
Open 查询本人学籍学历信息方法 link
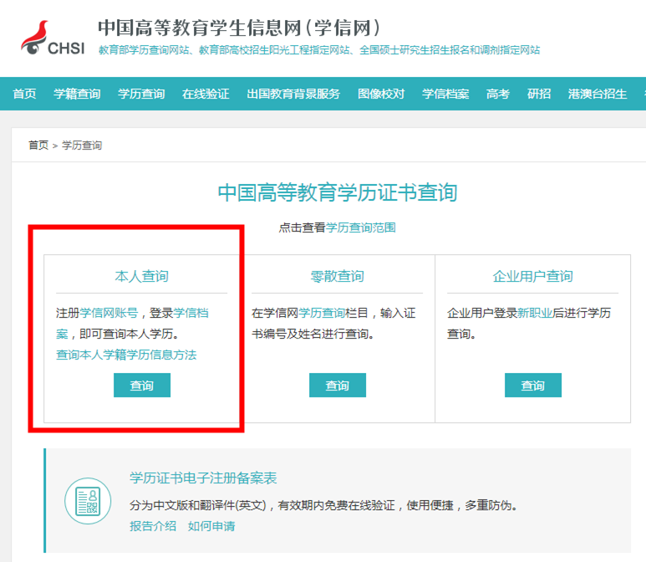coord(126,355)
